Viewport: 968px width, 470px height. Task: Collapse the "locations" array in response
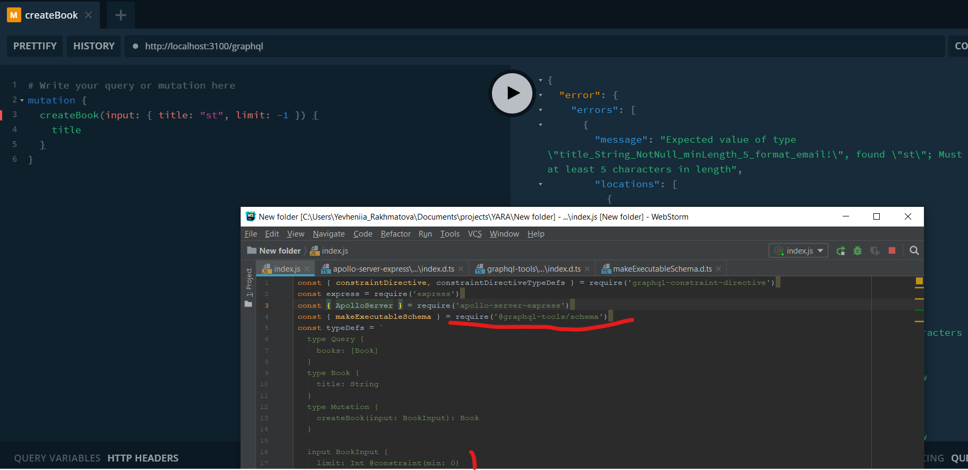pos(540,184)
